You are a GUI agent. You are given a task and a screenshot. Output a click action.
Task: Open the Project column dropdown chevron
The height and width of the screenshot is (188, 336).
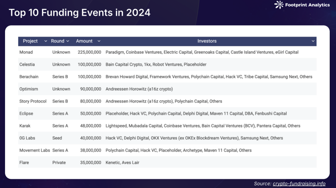(46, 41)
